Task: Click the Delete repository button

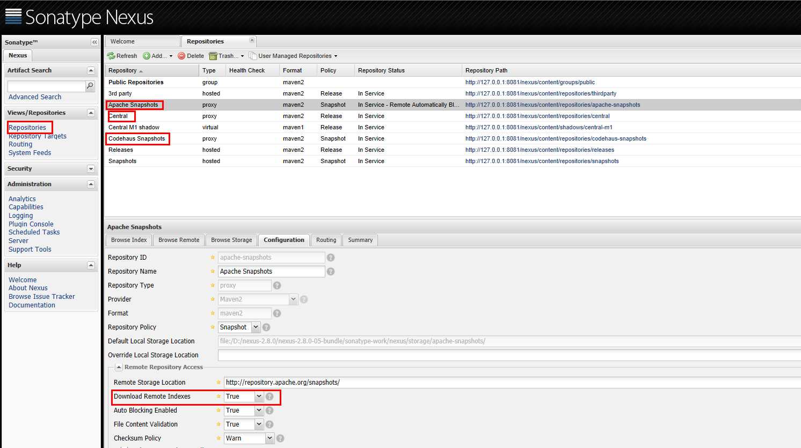Action: click(191, 56)
